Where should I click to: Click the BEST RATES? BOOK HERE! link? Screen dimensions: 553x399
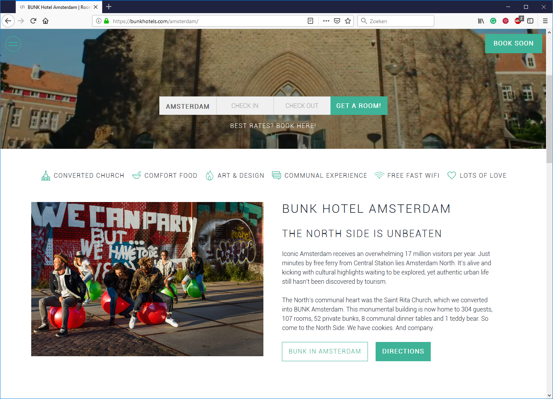pyautogui.click(x=273, y=126)
